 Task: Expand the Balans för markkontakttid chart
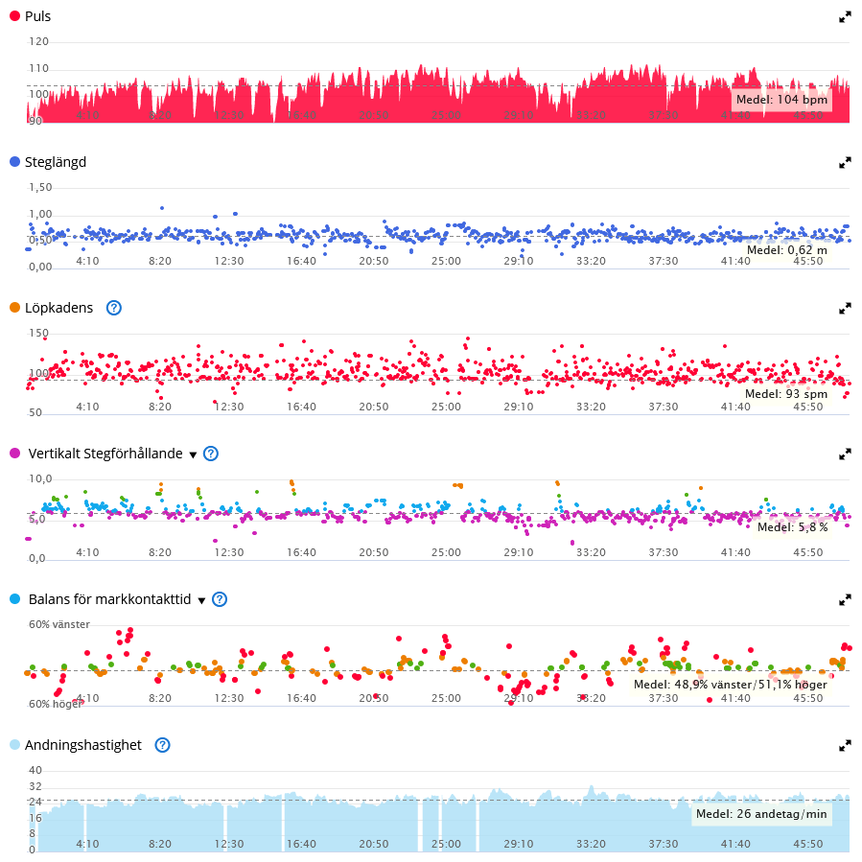845,600
